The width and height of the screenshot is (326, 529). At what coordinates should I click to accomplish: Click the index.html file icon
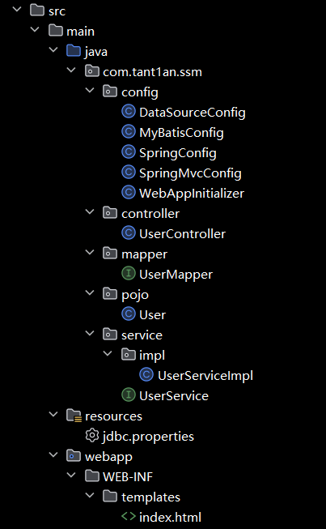129,517
